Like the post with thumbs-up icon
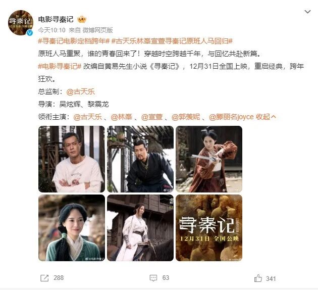 (x=258, y=278)
